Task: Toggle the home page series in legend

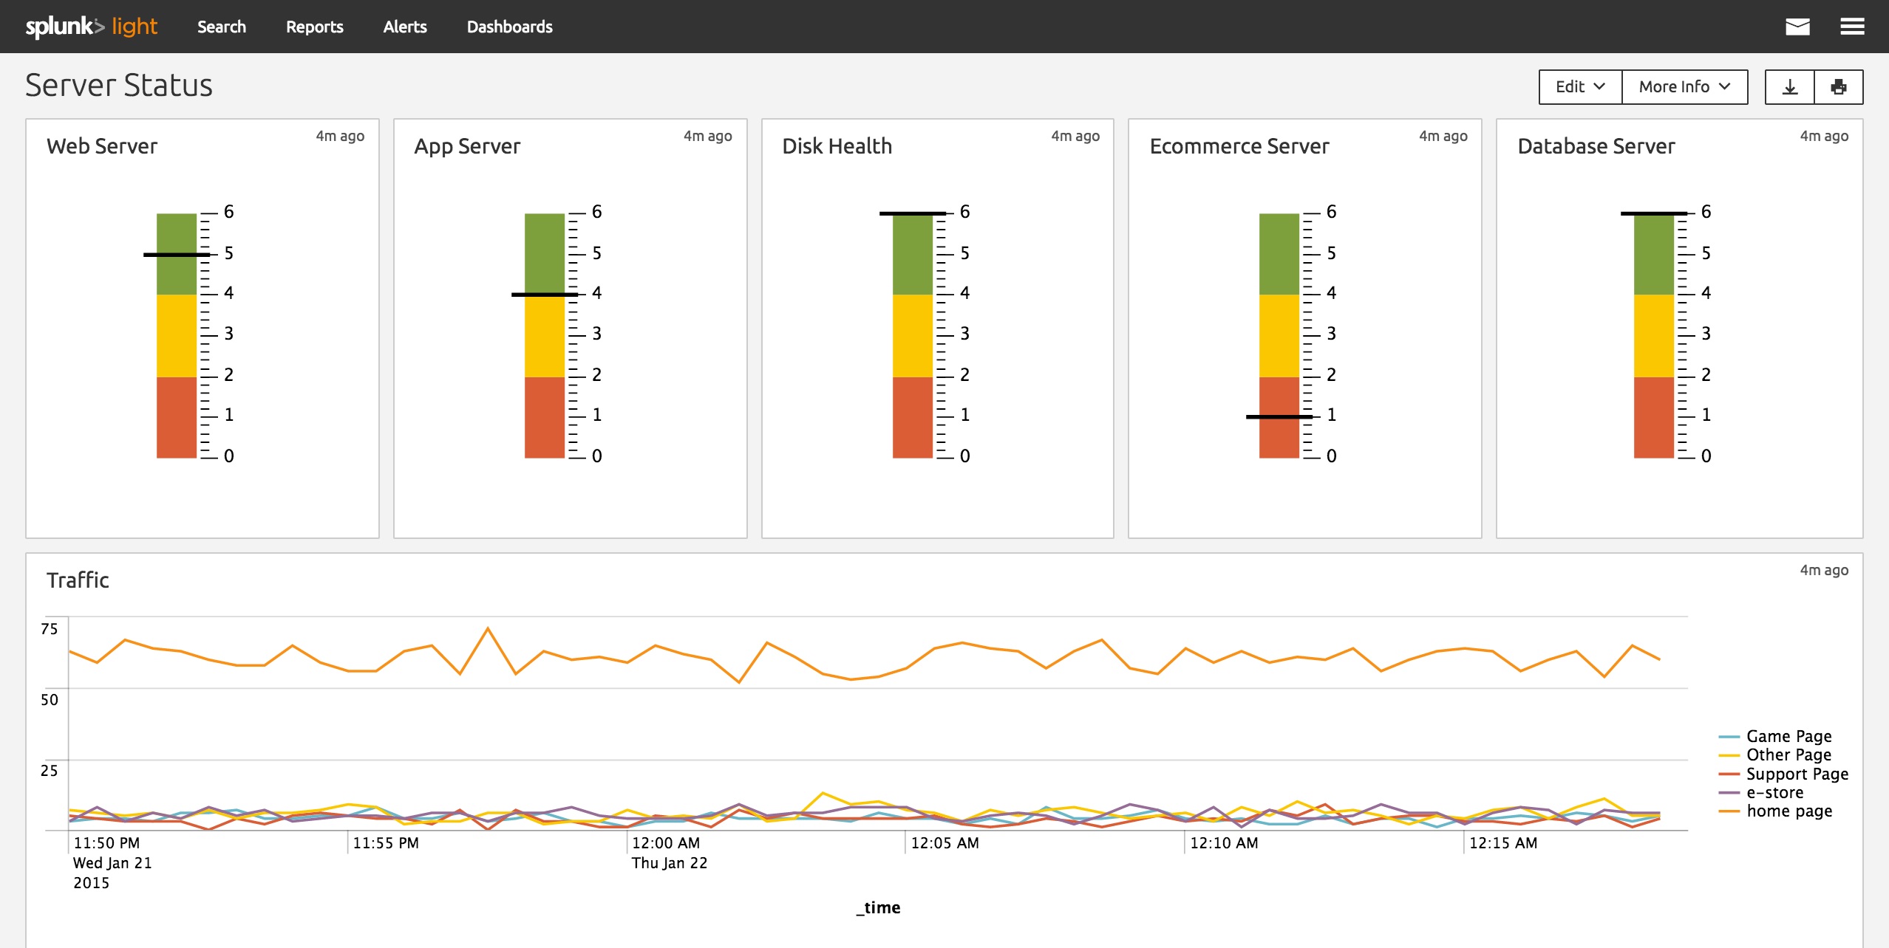Action: coord(1789,811)
